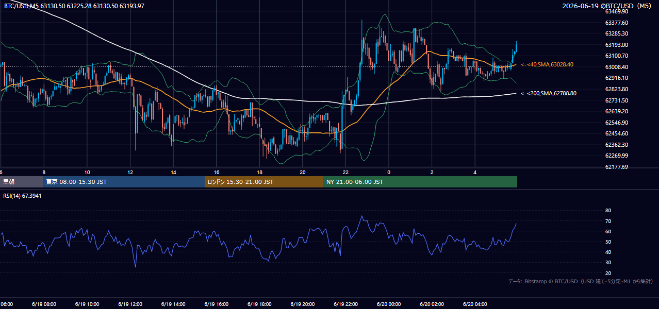Click the 6/20 04:00 time label
The width and height of the screenshot is (659, 309).
[x=475, y=304]
